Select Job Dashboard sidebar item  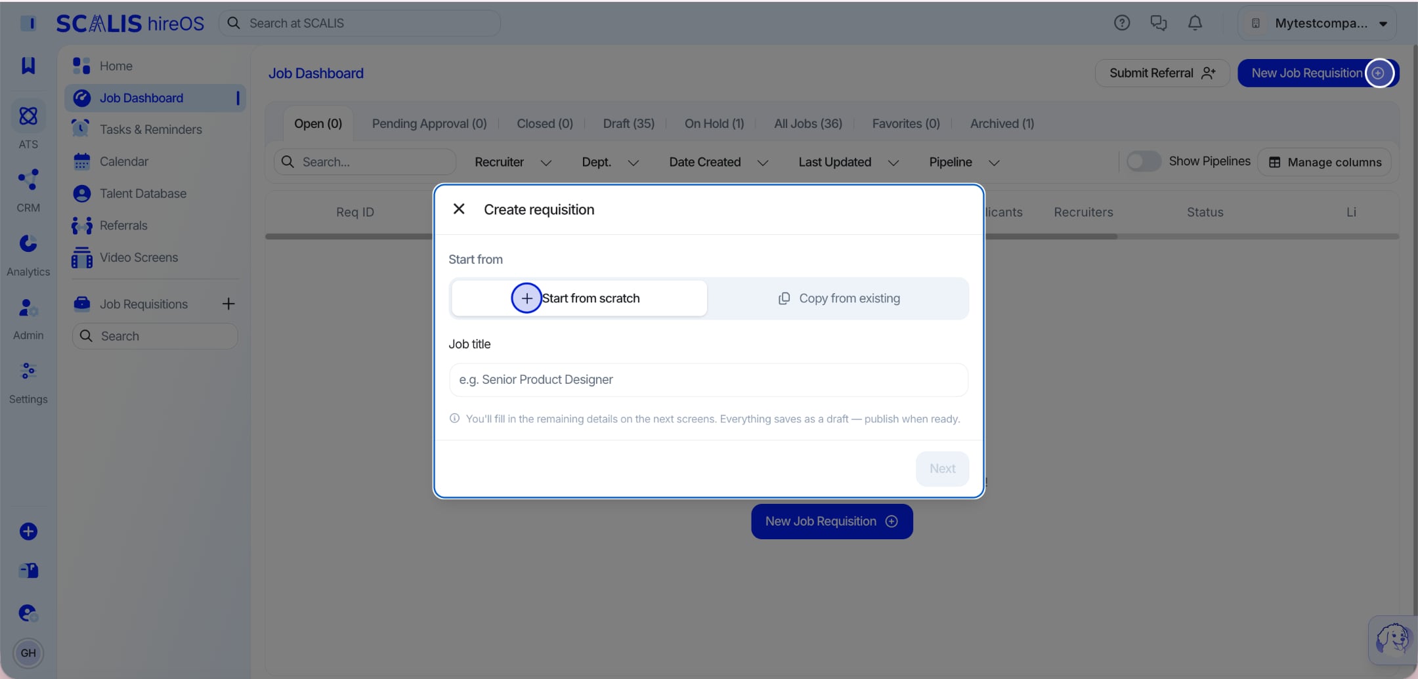(x=155, y=98)
